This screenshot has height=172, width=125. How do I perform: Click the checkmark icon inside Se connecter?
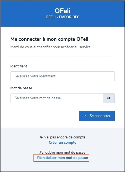click(x=85, y=116)
